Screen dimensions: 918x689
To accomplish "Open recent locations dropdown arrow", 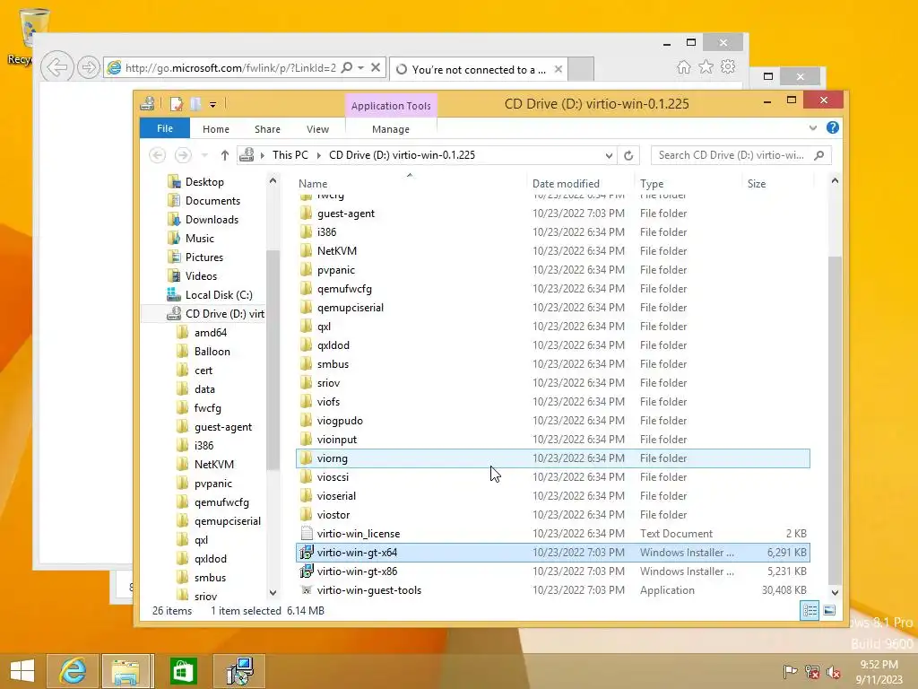I will [204, 155].
